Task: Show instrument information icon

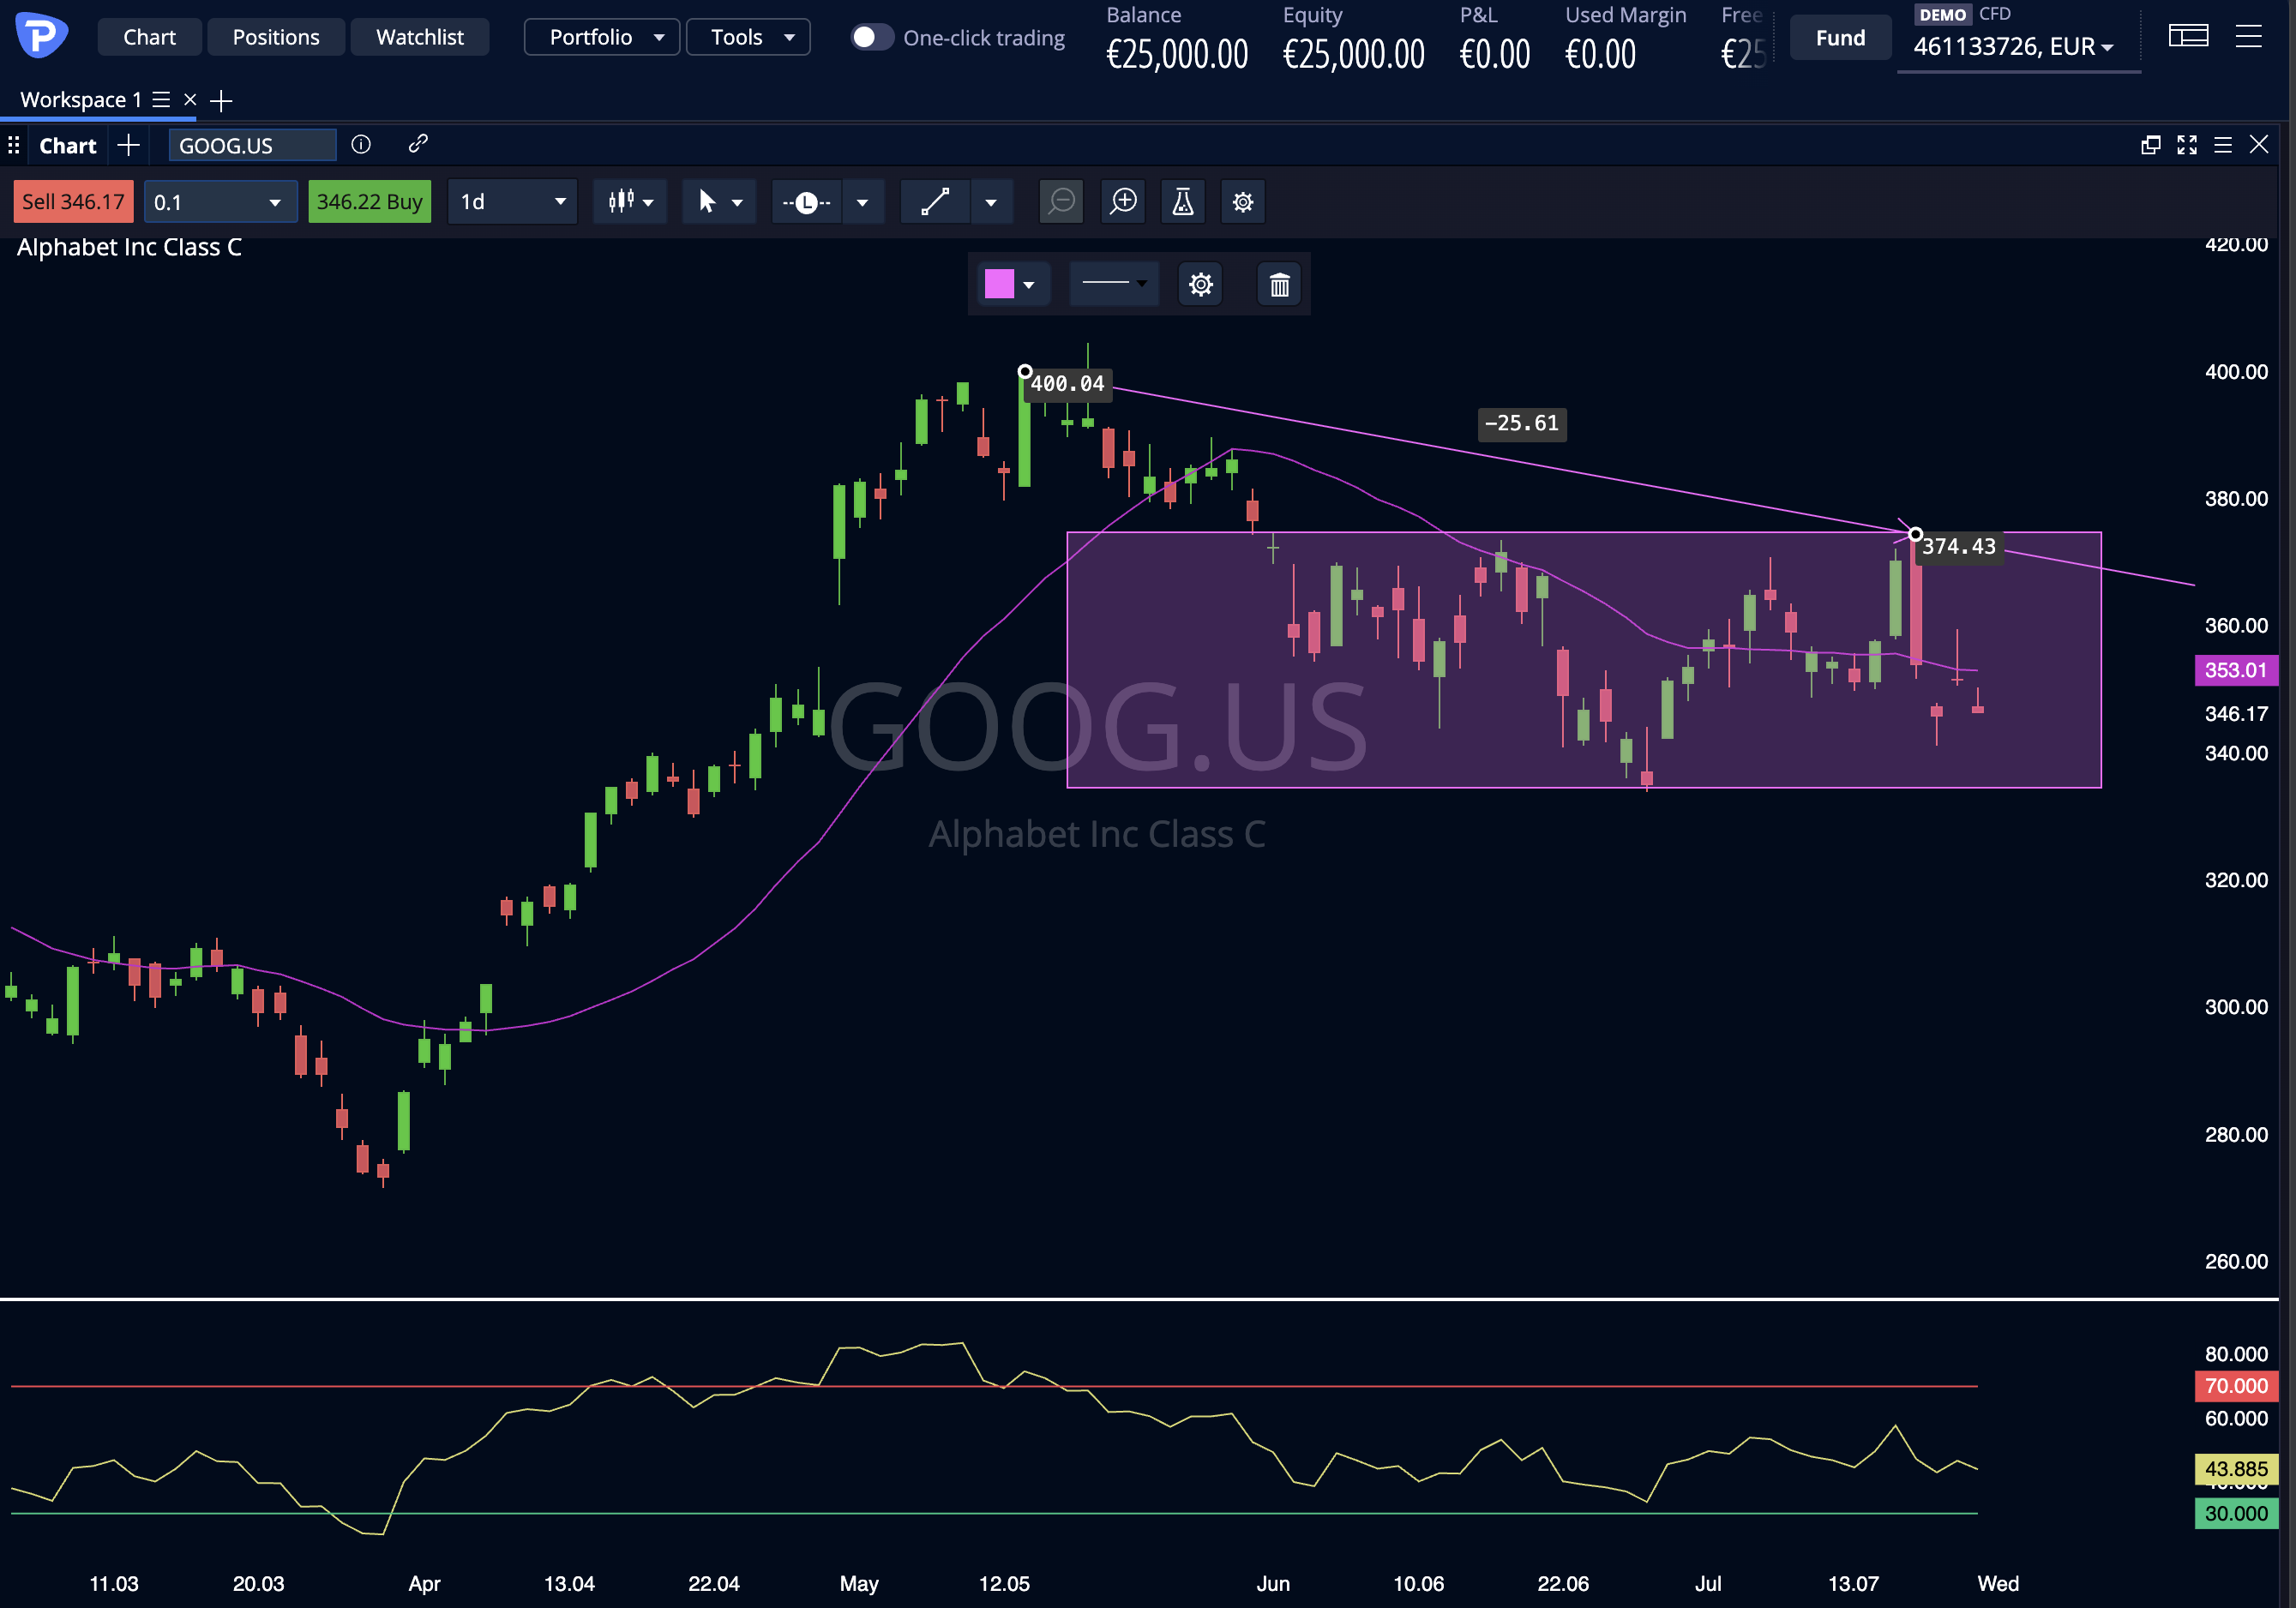Action: click(361, 145)
